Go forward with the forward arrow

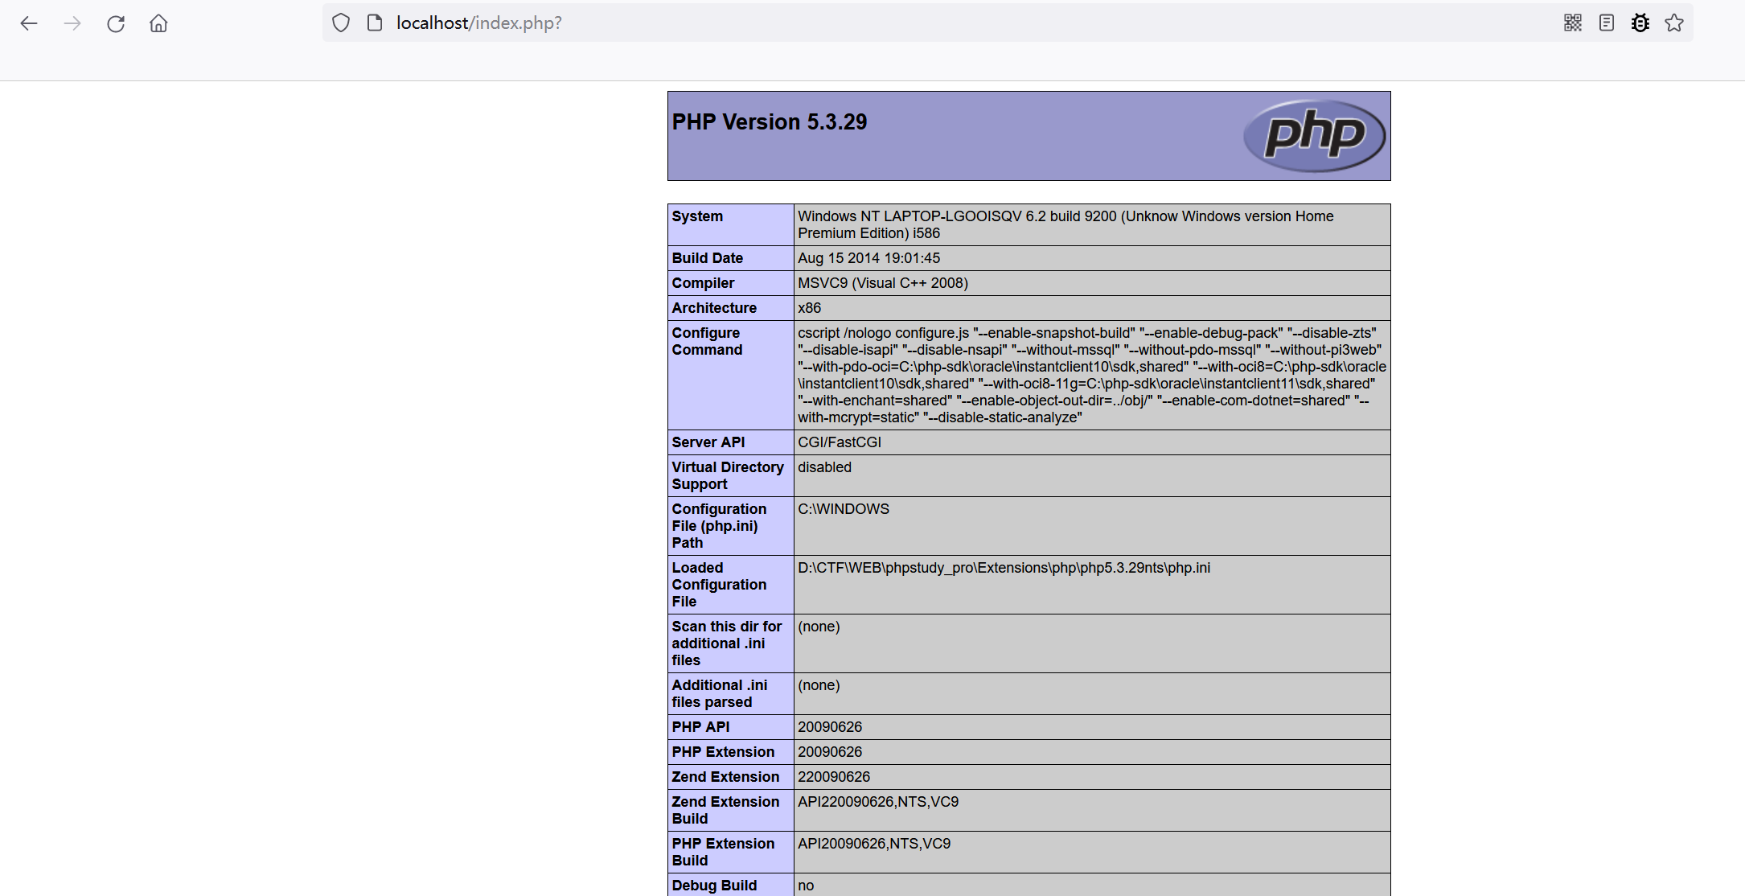pyautogui.click(x=72, y=23)
